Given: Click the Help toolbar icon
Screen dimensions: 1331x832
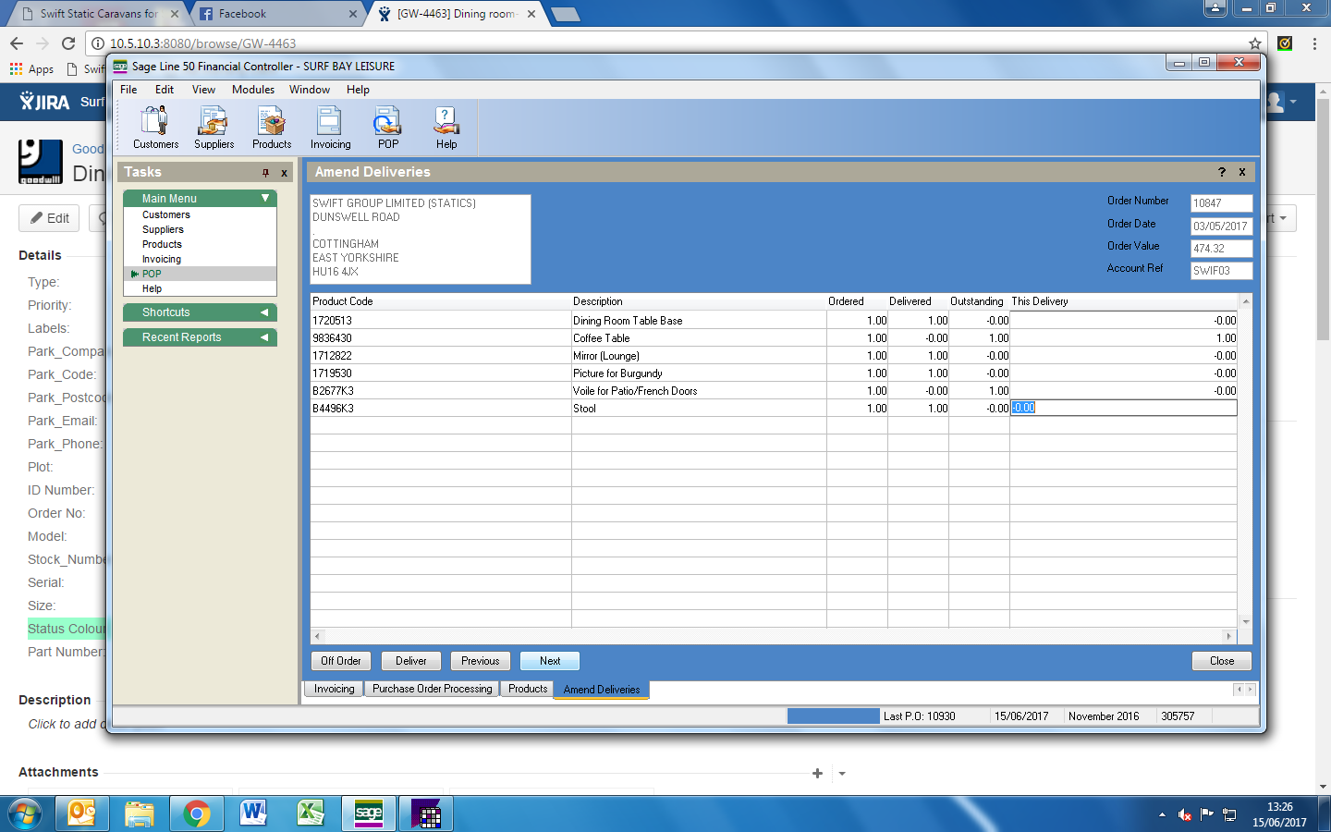Looking at the screenshot, I should tap(446, 127).
